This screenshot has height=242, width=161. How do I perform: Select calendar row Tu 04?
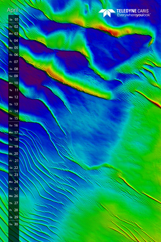[14, 41]
